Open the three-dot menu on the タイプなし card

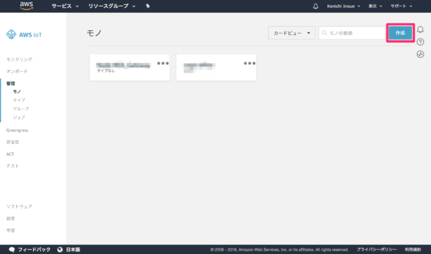pos(163,63)
